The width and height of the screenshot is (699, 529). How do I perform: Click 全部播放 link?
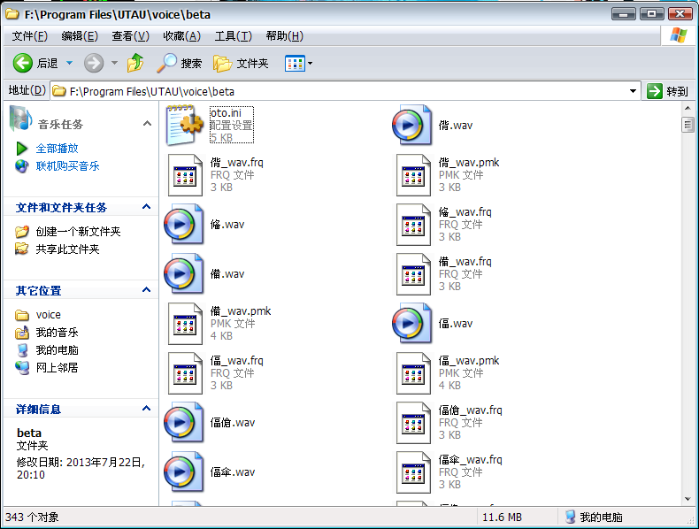tap(57, 148)
